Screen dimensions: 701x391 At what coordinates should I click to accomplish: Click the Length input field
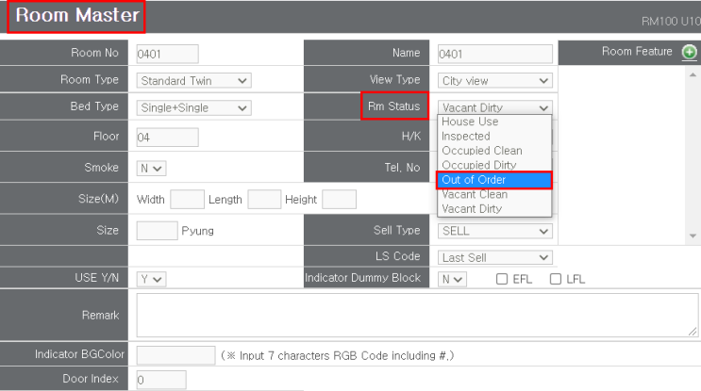tap(264, 199)
